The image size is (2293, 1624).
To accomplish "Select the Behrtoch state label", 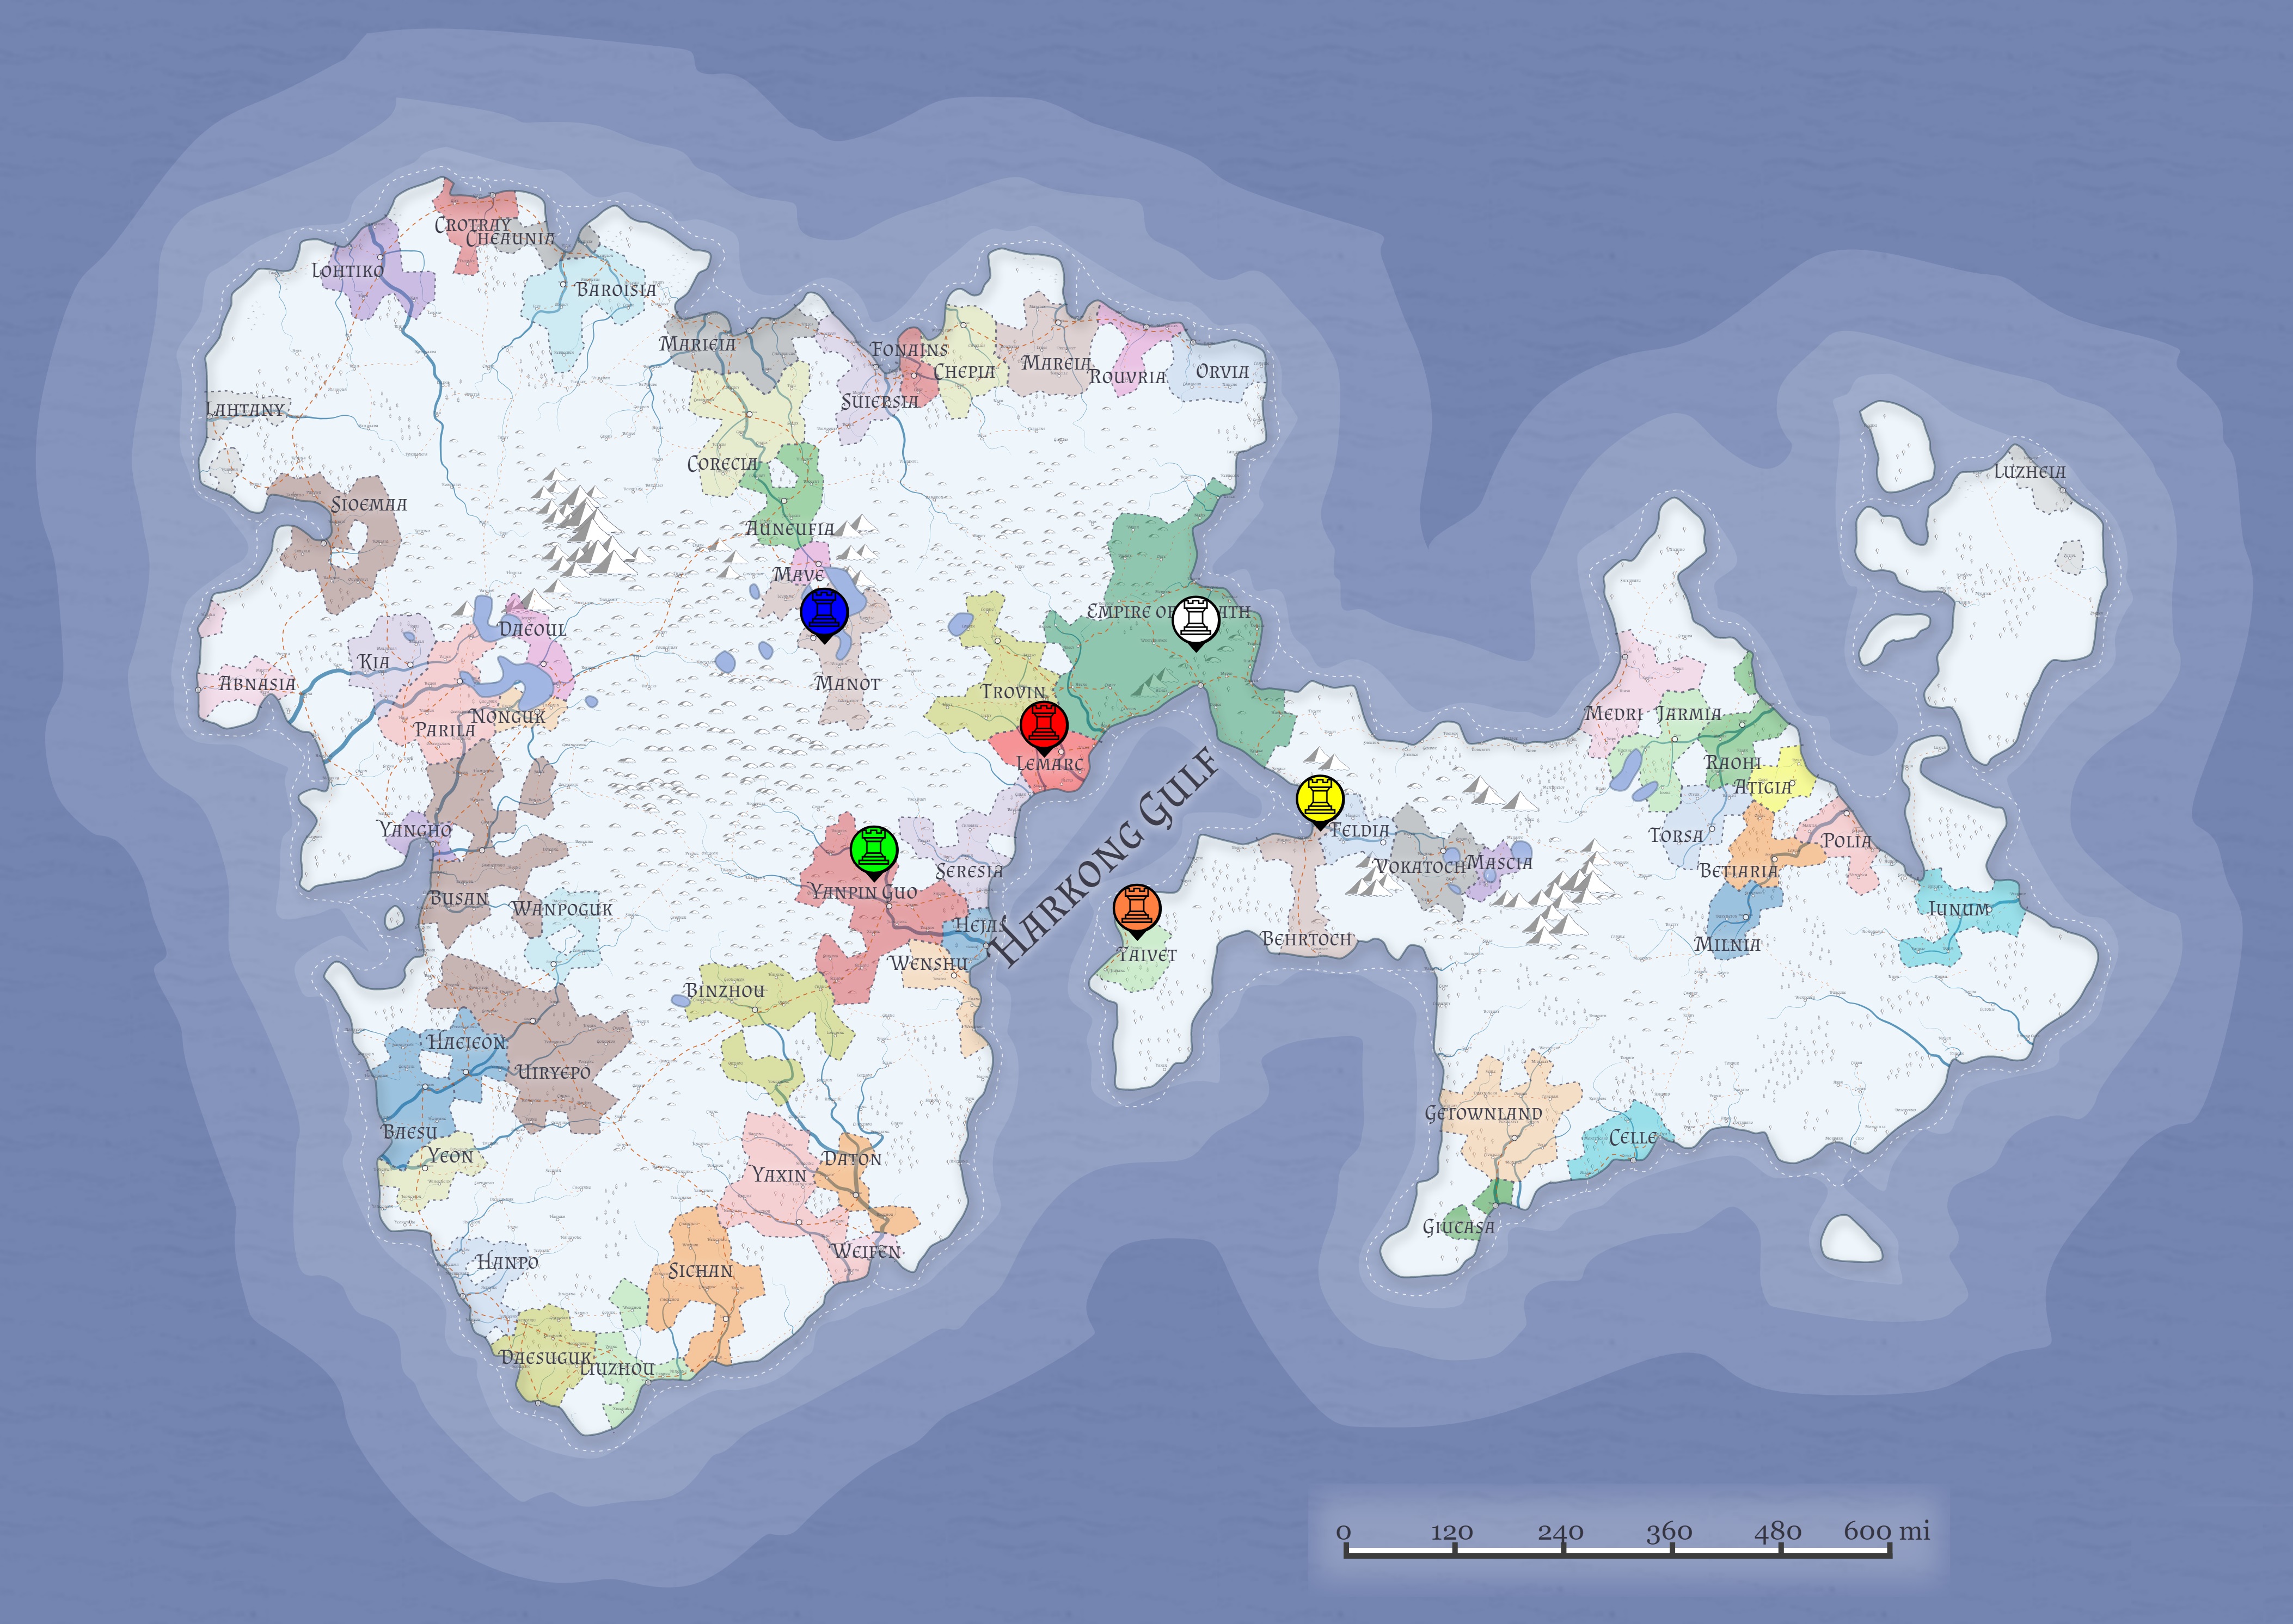I will pyautogui.click(x=1306, y=939).
